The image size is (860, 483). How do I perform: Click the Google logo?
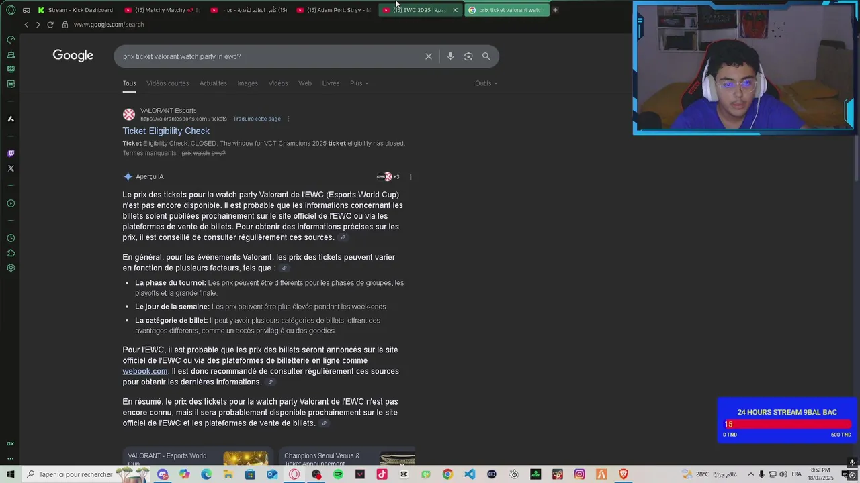(x=73, y=56)
